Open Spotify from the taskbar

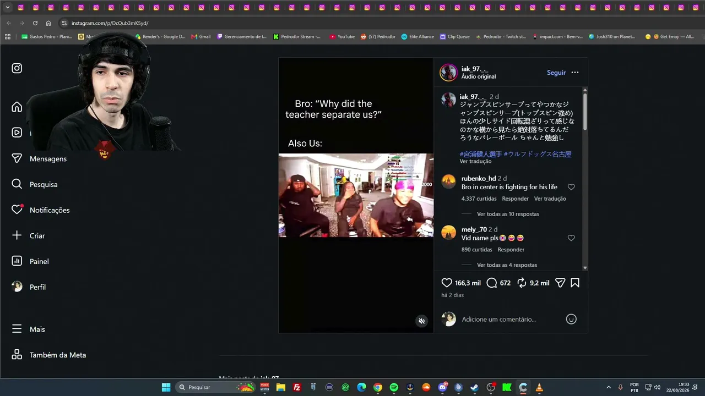click(x=394, y=387)
